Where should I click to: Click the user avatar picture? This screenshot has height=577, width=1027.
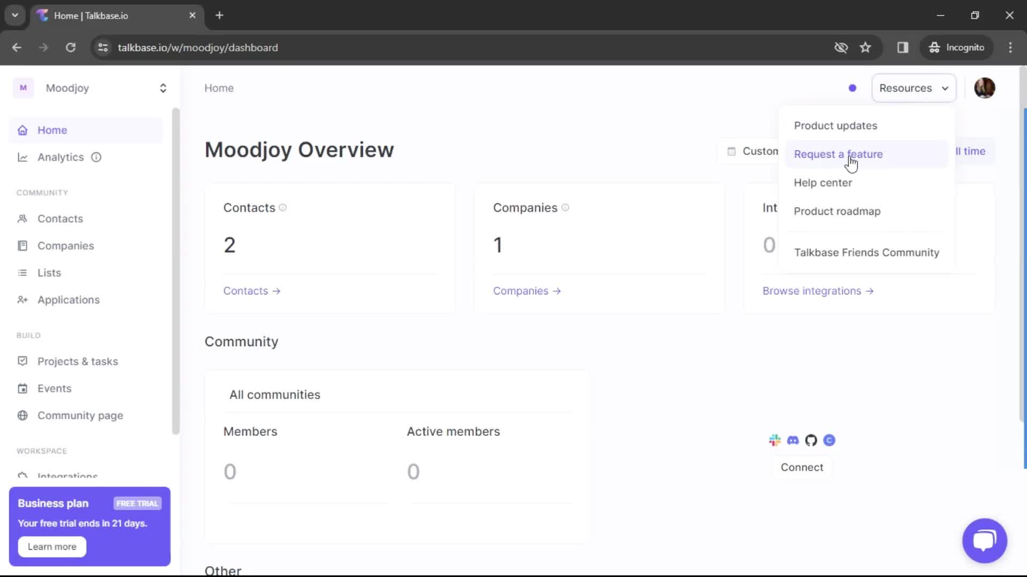[x=984, y=88]
